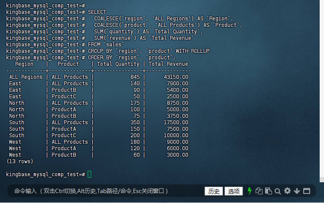The width and height of the screenshot is (324, 203).
Task: Click the copy icon in command bar
Action: pos(259,191)
